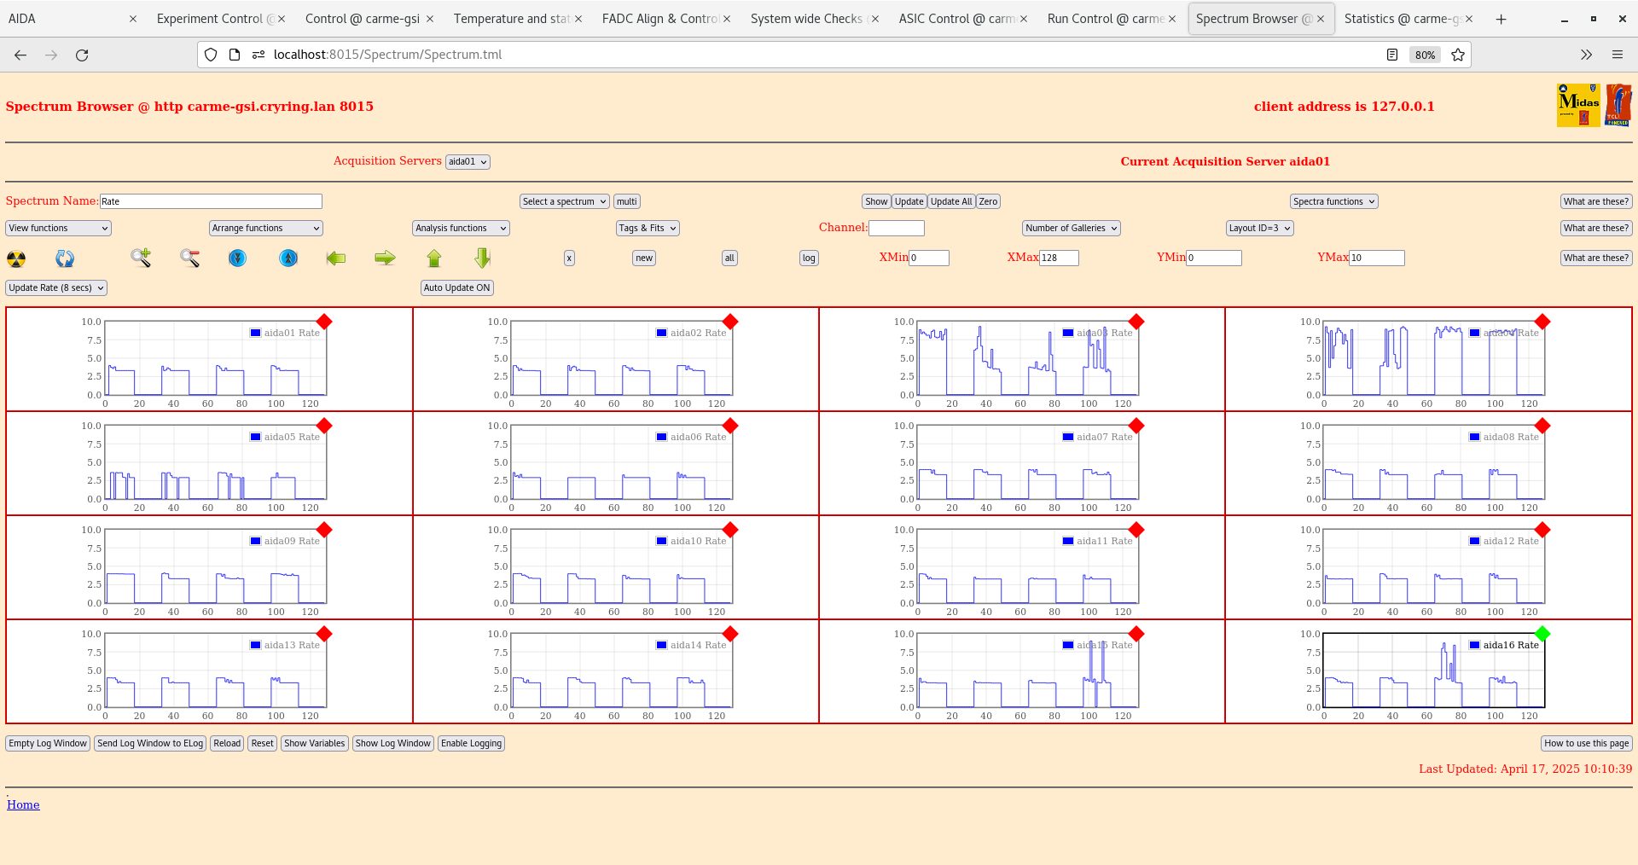Image resolution: width=1638 pixels, height=865 pixels.
Task: Click the green left arrow icon
Action: point(335,258)
